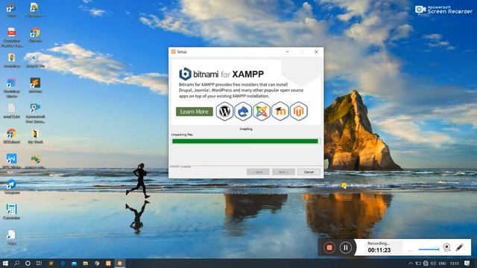This screenshot has height=268, width=477.
Task: Click the Drupal icon in the installer
Action: click(243, 111)
